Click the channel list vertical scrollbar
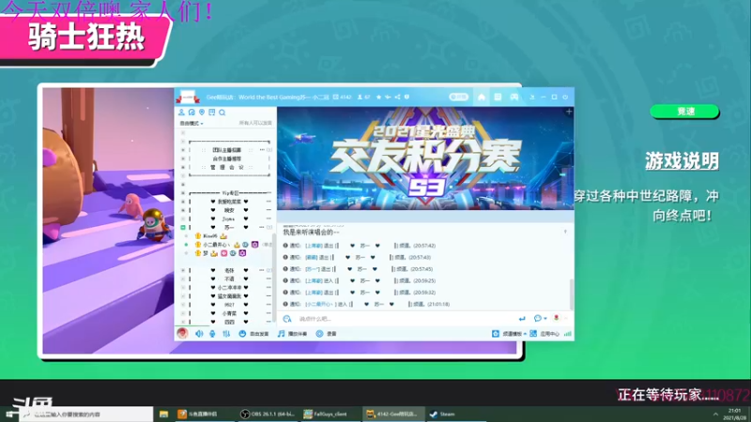This screenshot has width=751, height=422. 273,278
